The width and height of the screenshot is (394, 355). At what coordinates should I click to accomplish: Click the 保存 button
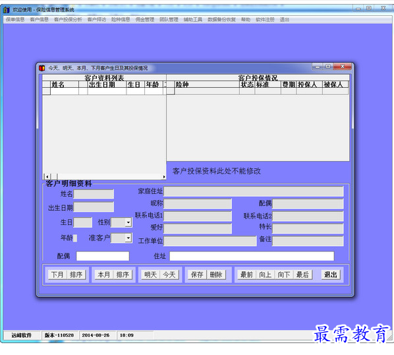pos(197,274)
